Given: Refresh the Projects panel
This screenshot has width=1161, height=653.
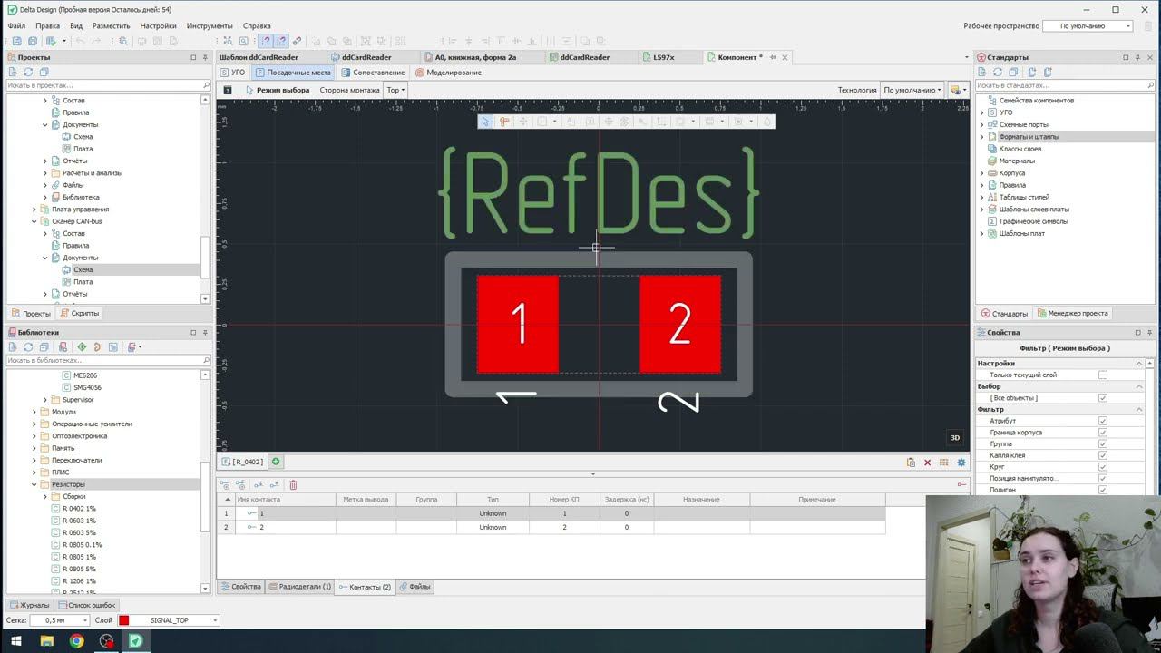Looking at the screenshot, I should tap(28, 72).
